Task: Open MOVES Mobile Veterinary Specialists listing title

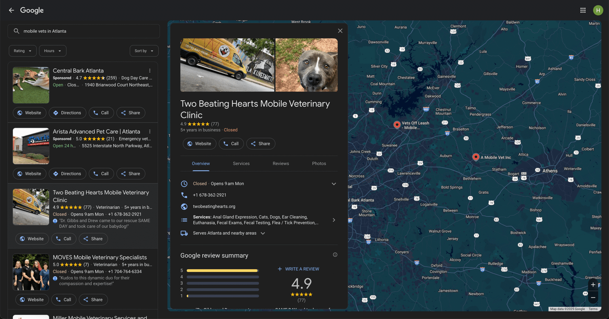Action: pyautogui.click(x=100, y=258)
